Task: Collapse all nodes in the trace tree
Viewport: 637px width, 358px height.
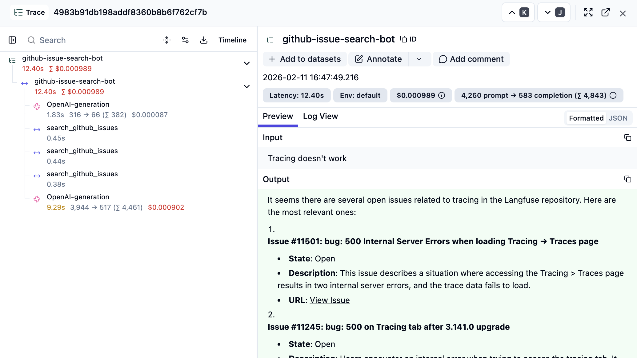Action: tap(166, 40)
